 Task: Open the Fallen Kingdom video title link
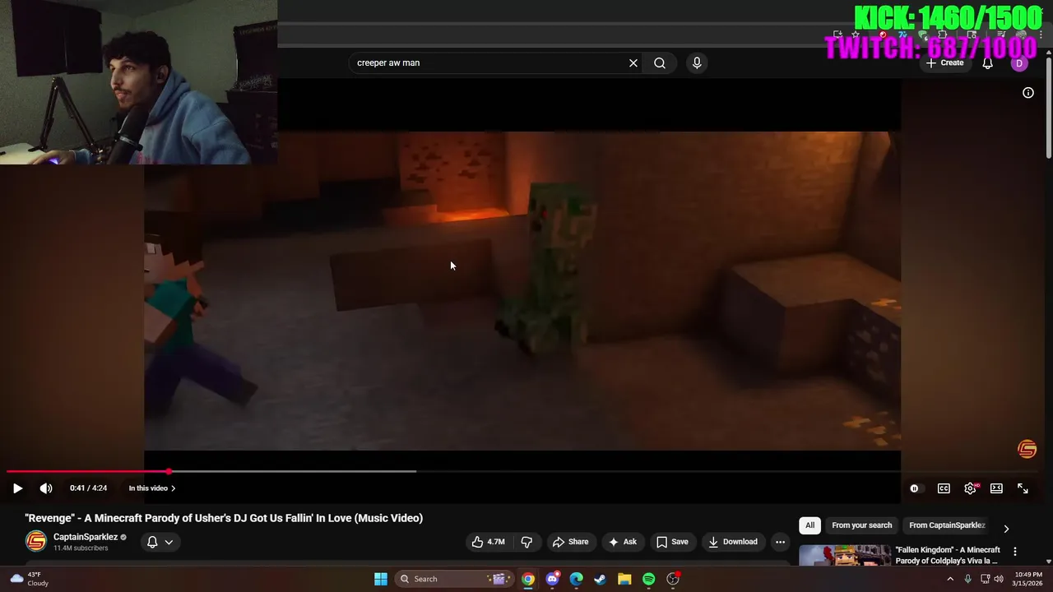(x=948, y=555)
